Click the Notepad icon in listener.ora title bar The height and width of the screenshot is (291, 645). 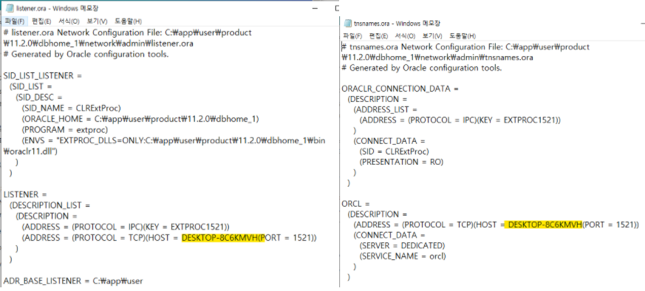coord(9,8)
